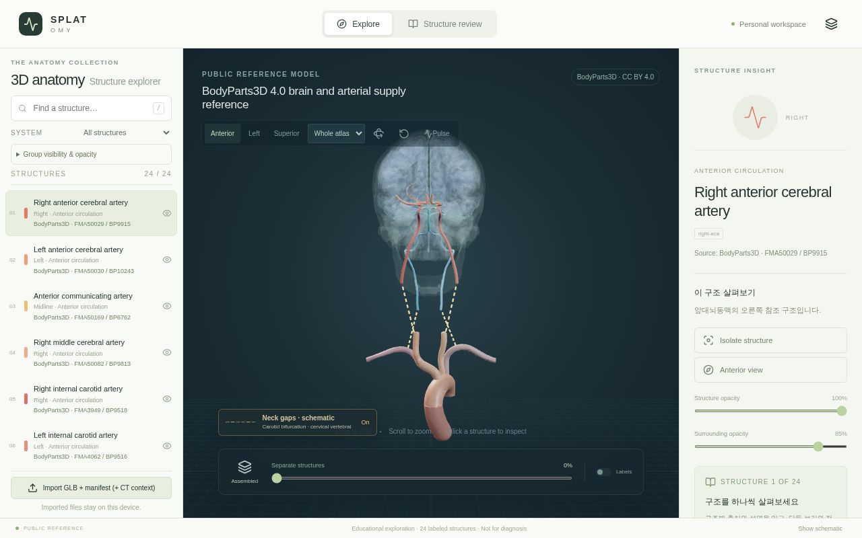The height and width of the screenshot is (538, 862).
Task: Hide the Left internal carotid artery
Action: coord(167,446)
